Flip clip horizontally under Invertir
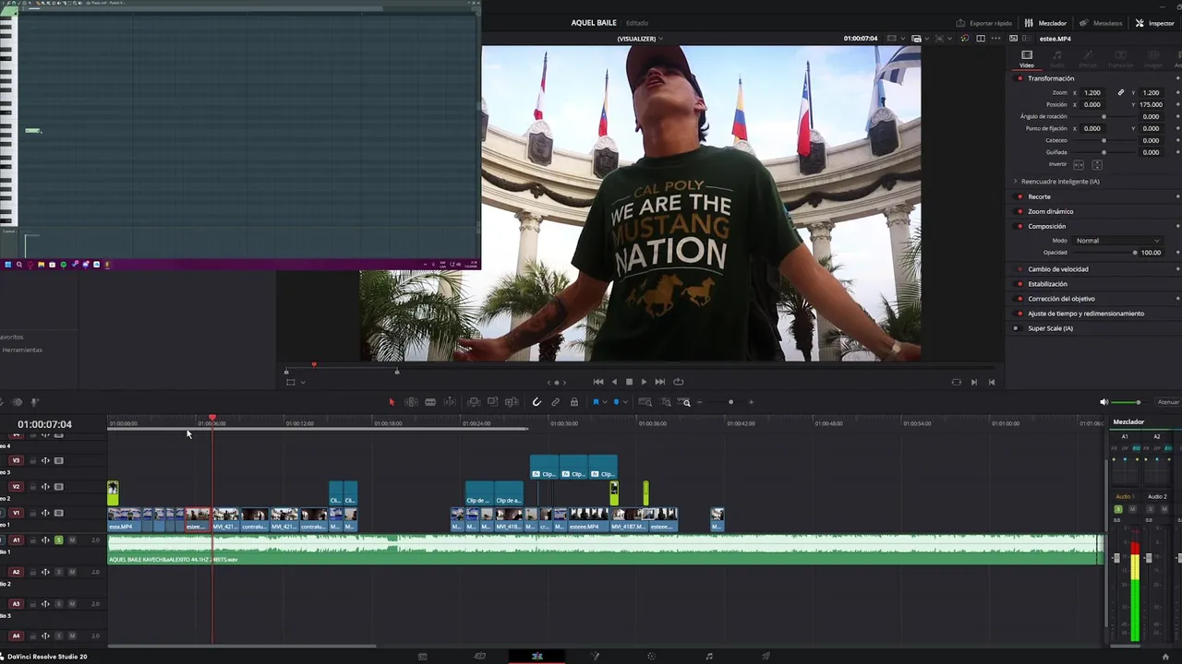Screen dimensions: 1182x664 [x=1078, y=164]
